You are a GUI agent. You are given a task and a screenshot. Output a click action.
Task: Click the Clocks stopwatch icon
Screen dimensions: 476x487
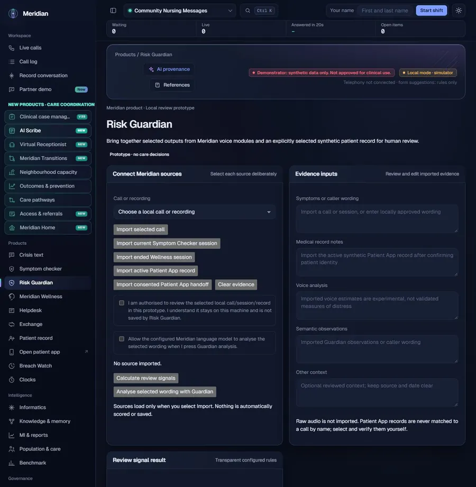[12, 380]
